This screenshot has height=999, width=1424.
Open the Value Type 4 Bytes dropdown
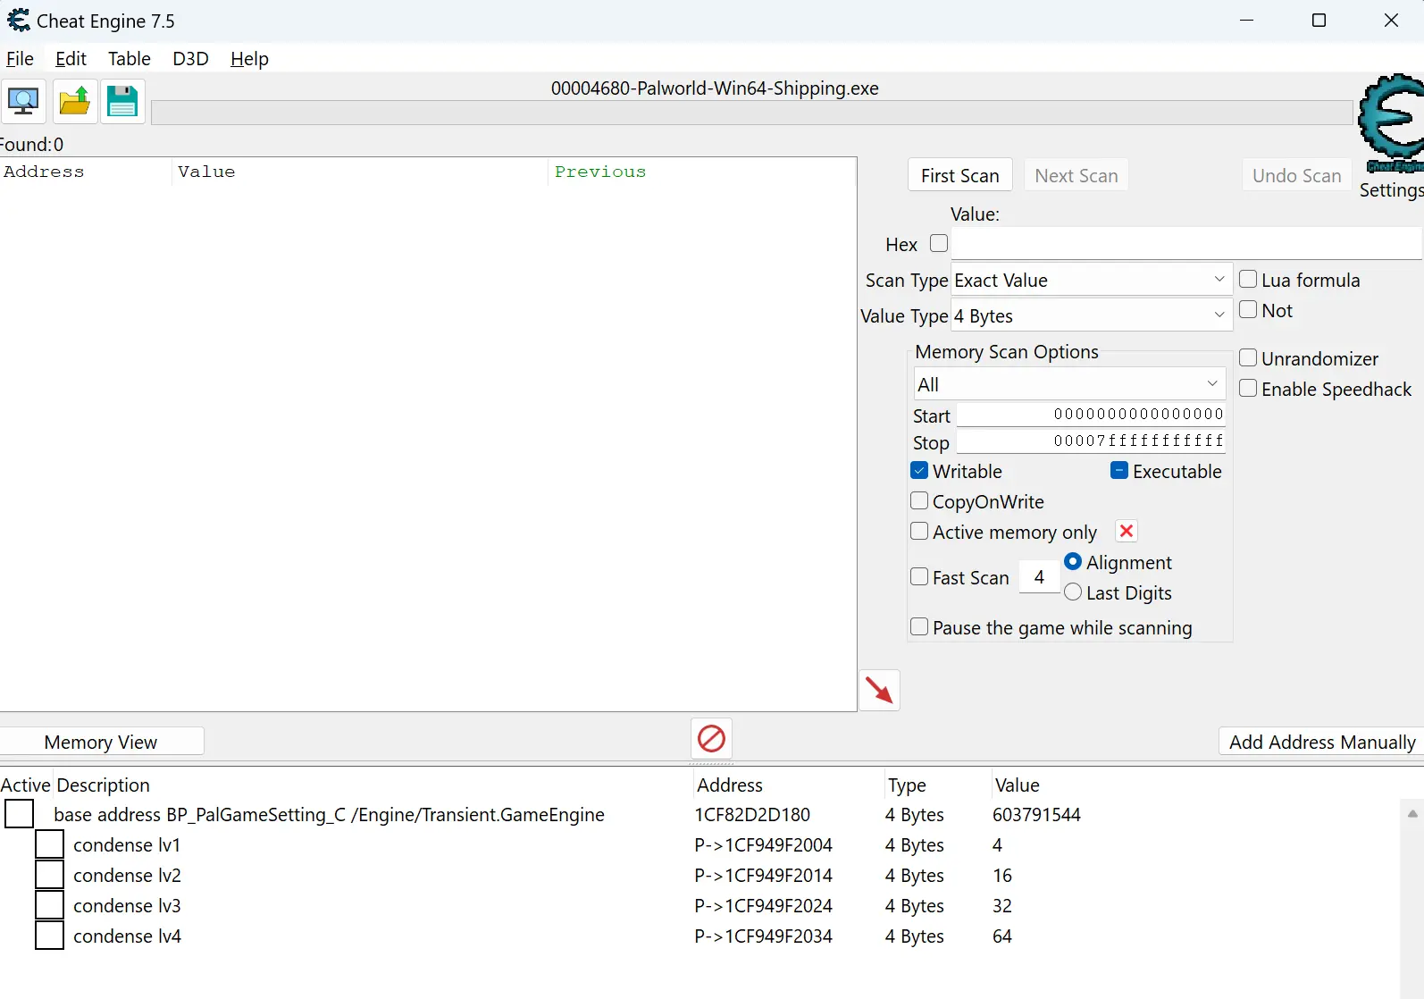point(1092,315)
